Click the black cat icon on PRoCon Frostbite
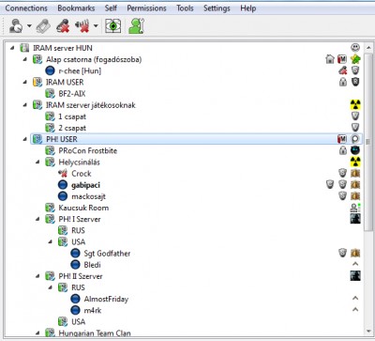This screenshot has width=375, height=341. (x=355, y=150)
